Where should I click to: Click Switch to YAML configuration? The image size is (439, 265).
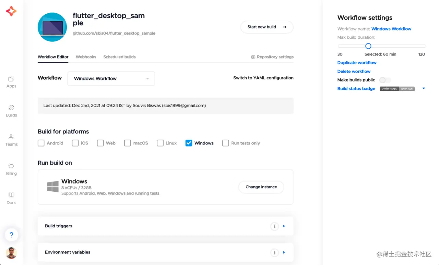263,78
